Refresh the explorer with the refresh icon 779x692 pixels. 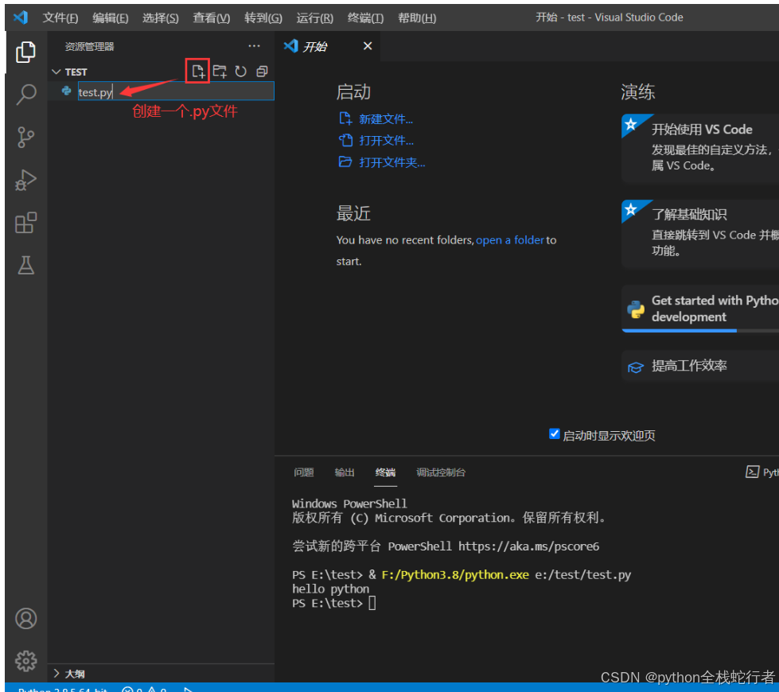click(241, 72)
